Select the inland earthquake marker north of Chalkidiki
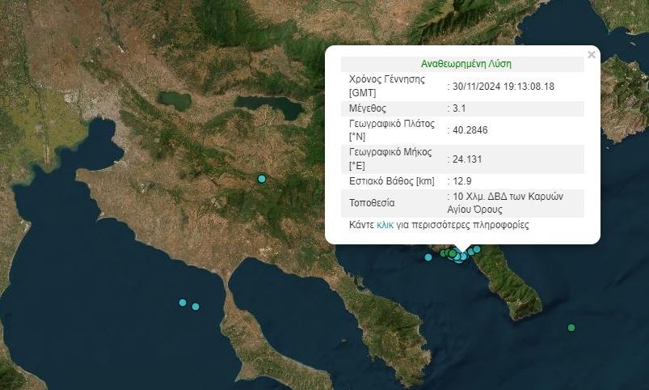This screenshot has width=649, height=390. click(x=261, y=178)
